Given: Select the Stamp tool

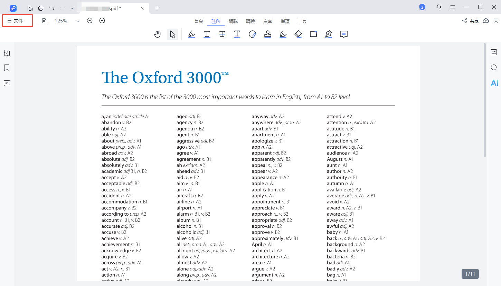Looking at the screenshot, I should point(268,34).
